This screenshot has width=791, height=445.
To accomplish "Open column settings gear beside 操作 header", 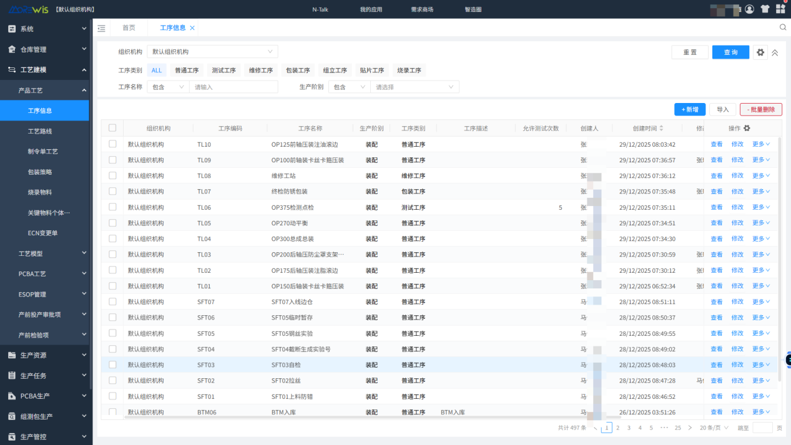I will point(747,128).
